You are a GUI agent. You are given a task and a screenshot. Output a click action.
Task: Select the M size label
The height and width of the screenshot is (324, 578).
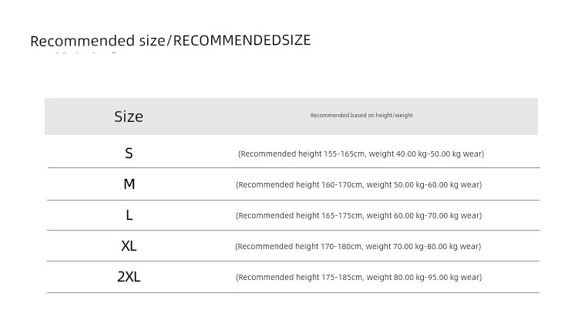pyautogui.click(x=129, y=184)
